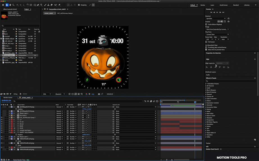Switch to the Render Queue tab
The height and width of the screenshot is (161, 259).
pyautogui.click(x=7, y=98)
